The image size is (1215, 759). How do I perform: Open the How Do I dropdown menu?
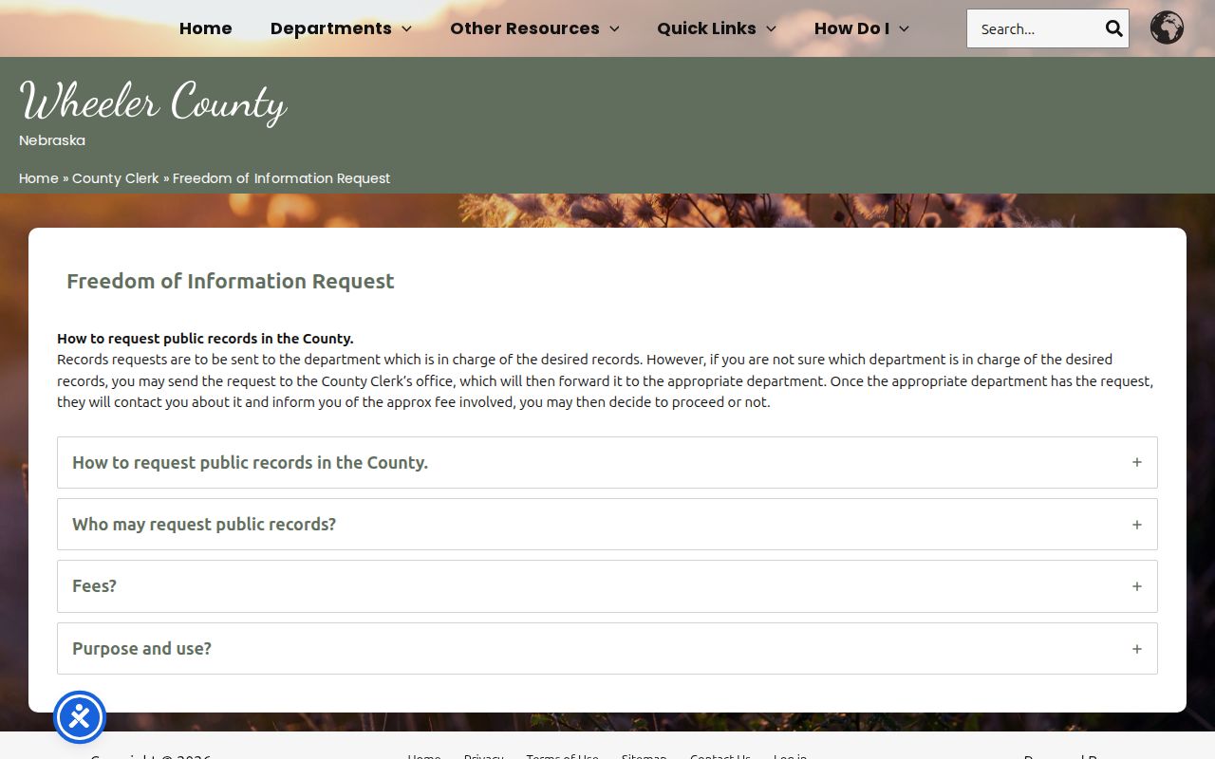862,28
